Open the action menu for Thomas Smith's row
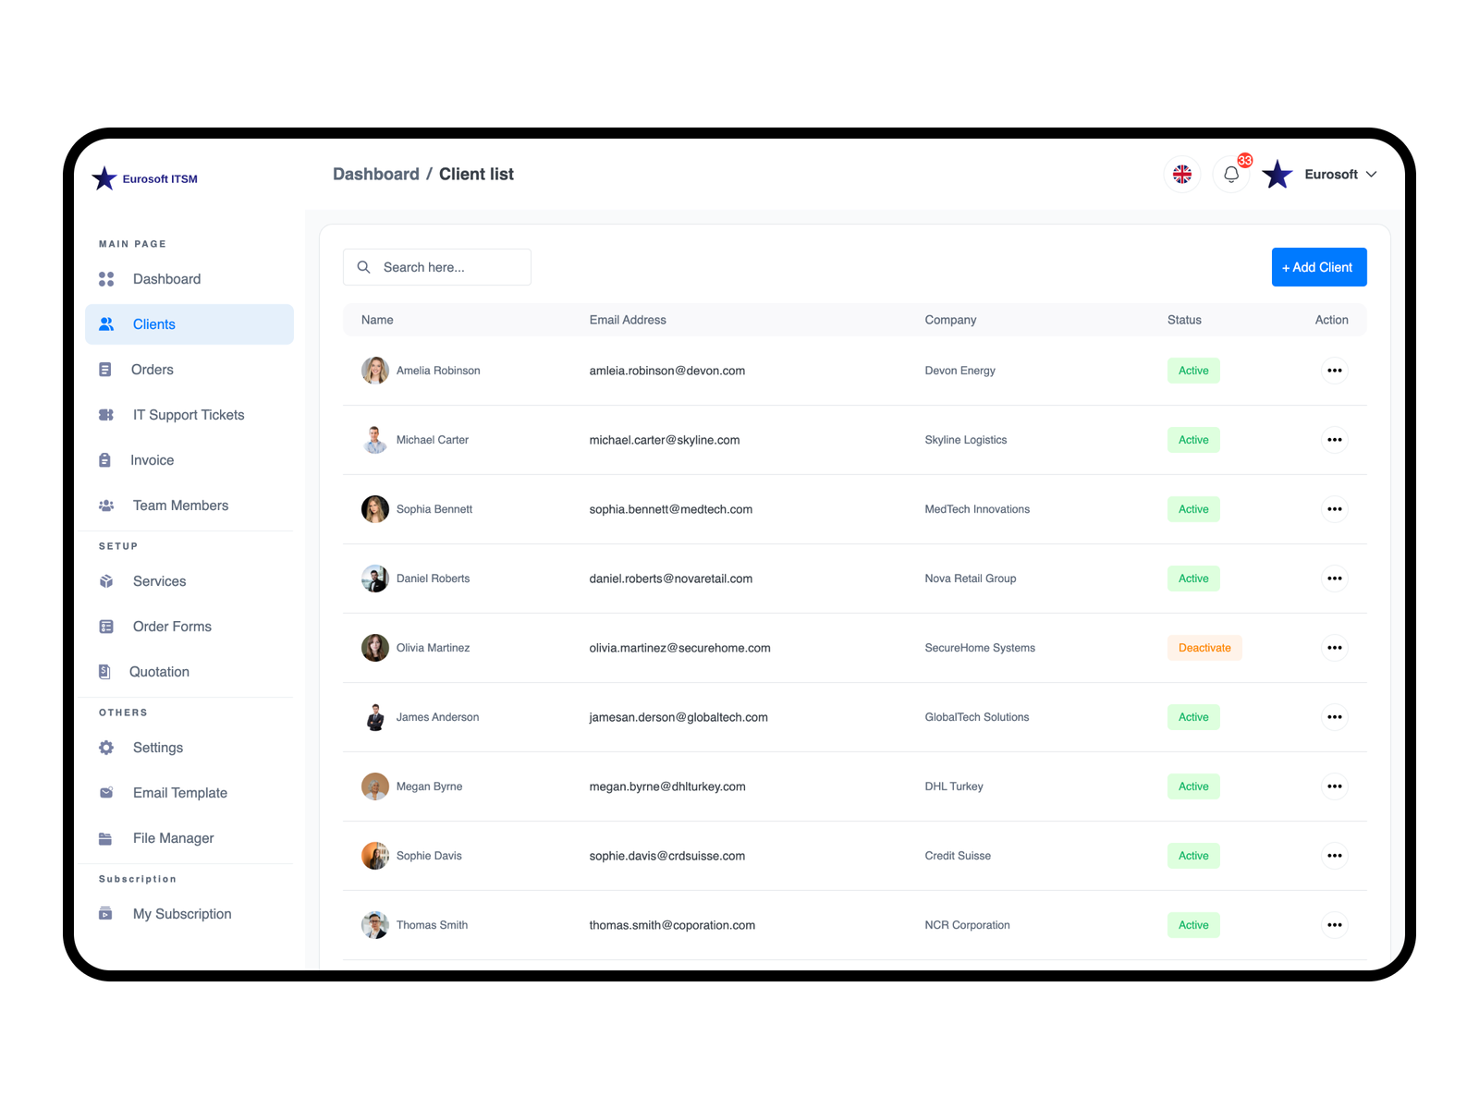The width and height of the screenshot is (1479, 1109). click(x=1335, y=924)
